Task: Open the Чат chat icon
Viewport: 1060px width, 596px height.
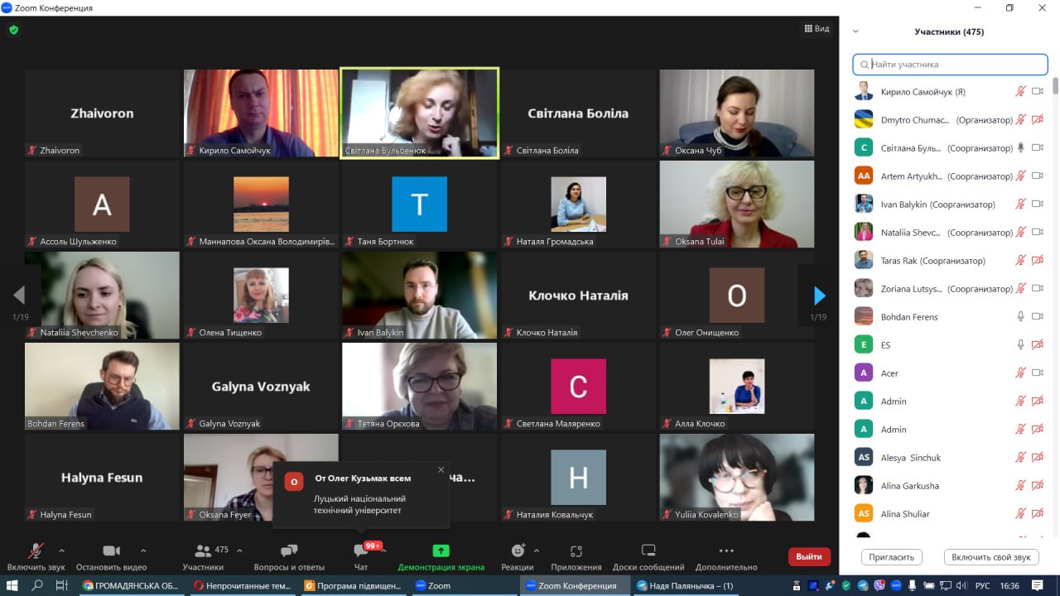Action: coord(361,551)
